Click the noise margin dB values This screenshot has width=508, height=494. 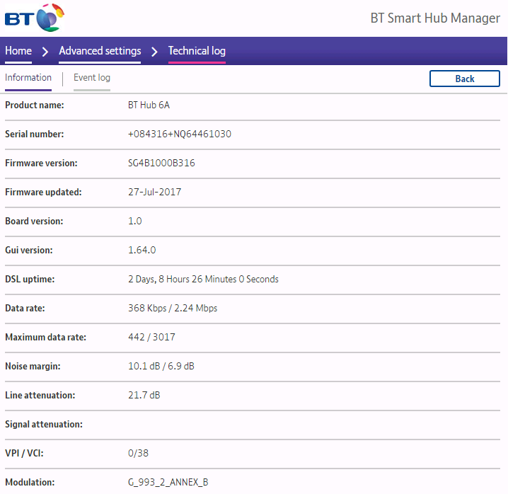coord(161,367)
